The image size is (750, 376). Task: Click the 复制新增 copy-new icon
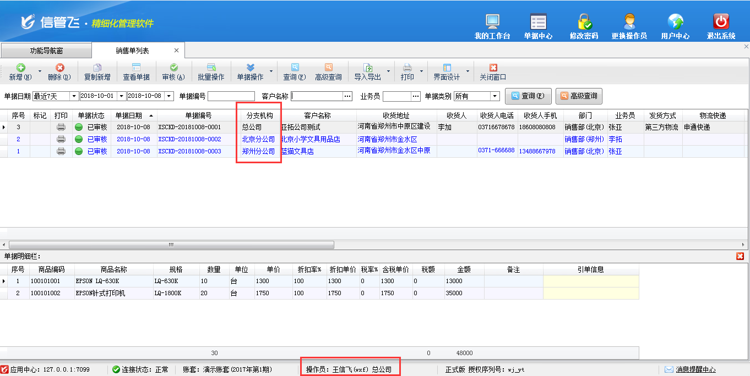click(x=97, y=68)
